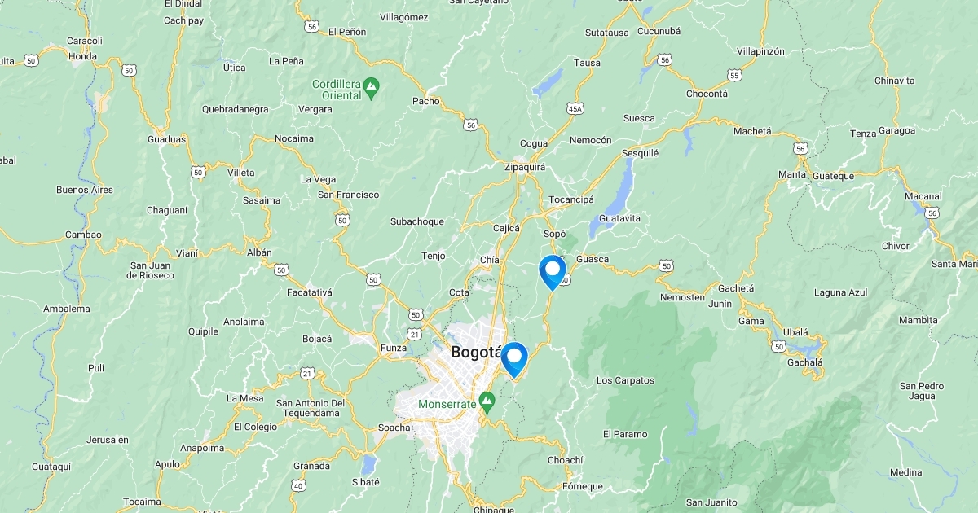Click the Los Carpatos park label
This screenshot has height=513, width=978.
(625, 380)
